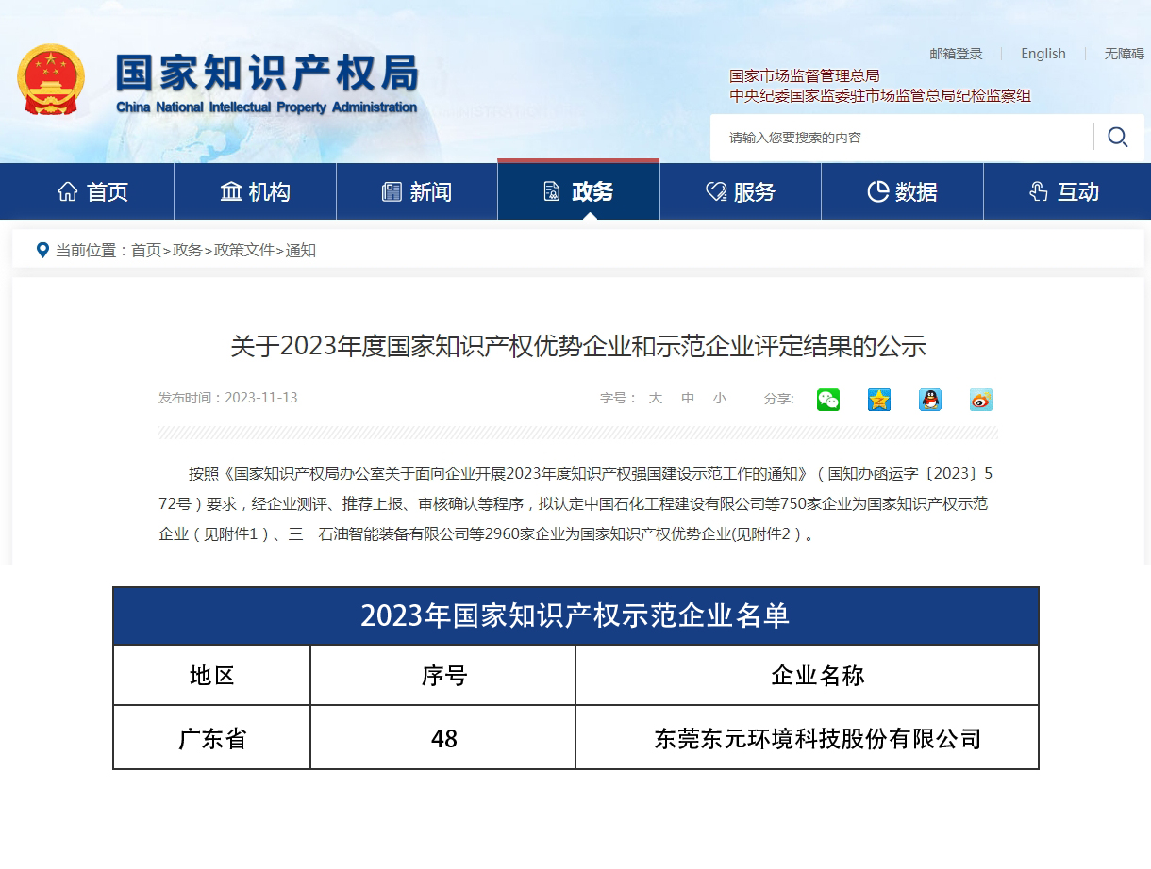Click the 邮箱登录 link
Image resolution: width=1151 pixels, height=869 pixels.
956,54
